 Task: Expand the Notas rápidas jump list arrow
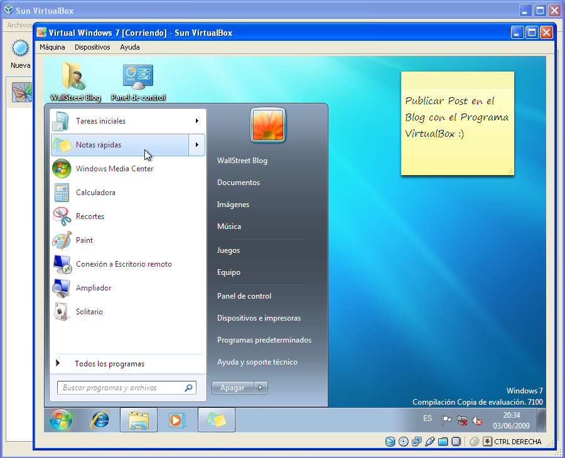(196, 145)
